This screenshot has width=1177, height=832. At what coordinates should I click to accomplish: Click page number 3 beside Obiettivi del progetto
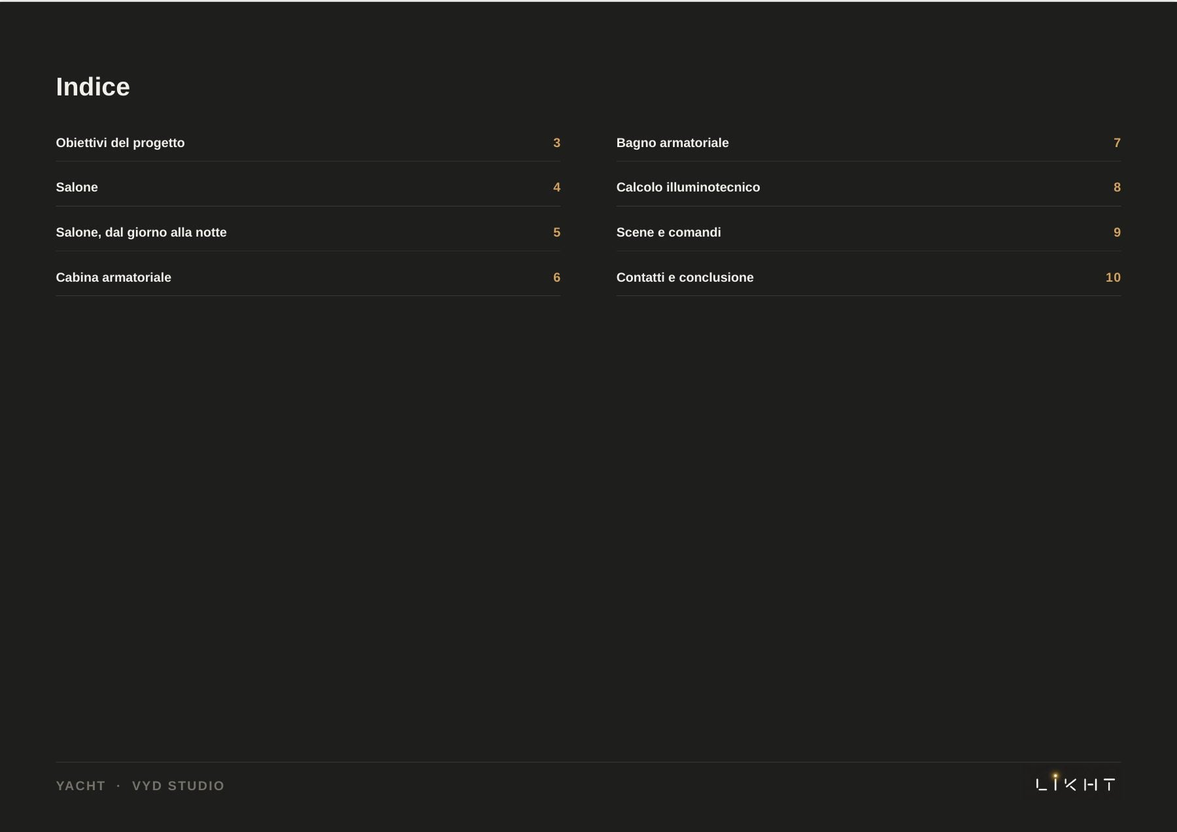pos(556,142)
